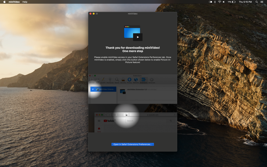Click the miniVideo window title text
This screenshot has width=267, height=167.
pyautogui.click(x=132, y=14)
